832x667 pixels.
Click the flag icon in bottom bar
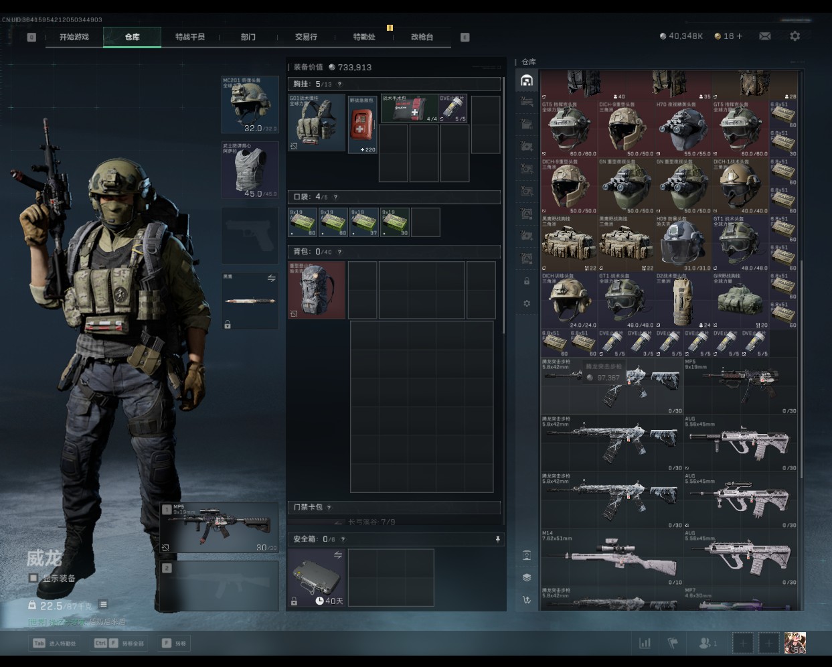coord(673,643)
